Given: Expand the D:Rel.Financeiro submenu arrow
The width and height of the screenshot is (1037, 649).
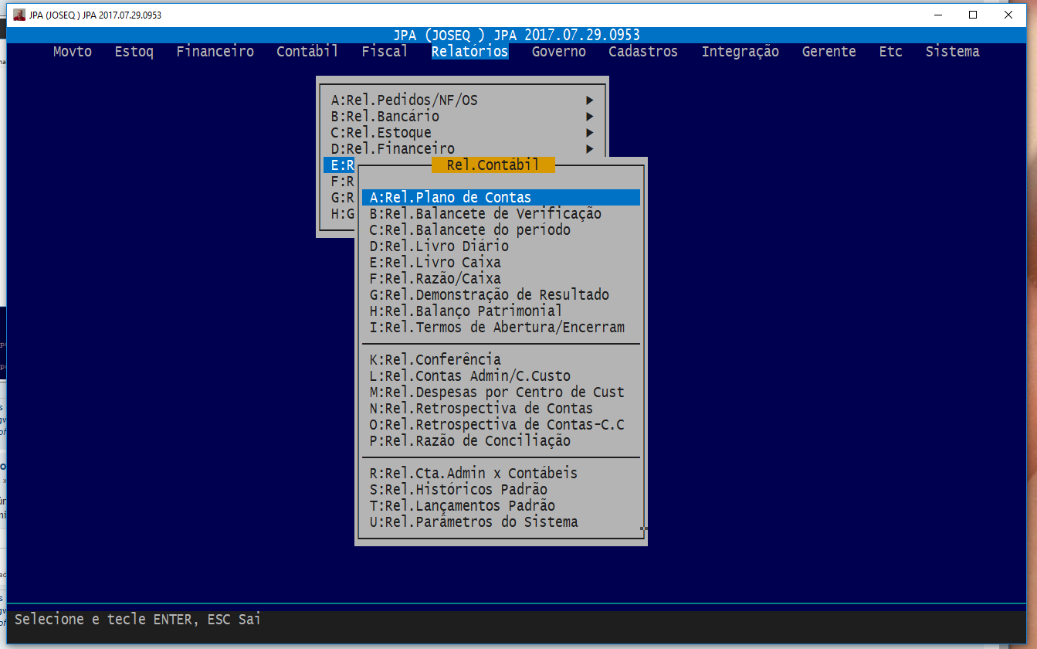Looking at the screenshot, I should click(590, 149).
